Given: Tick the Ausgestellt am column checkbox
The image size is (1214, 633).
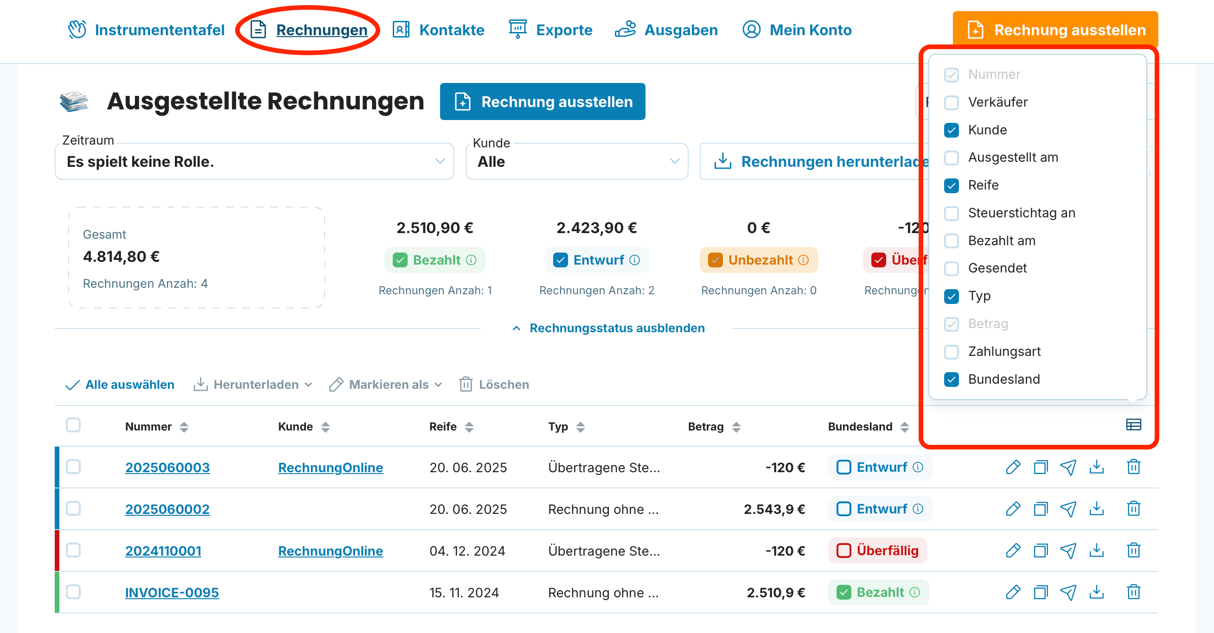Looking at the screenshot, I should (x=951, y=158).
